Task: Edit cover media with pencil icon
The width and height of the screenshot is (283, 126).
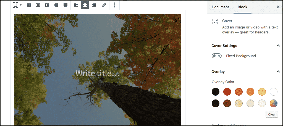Action: 104,5
